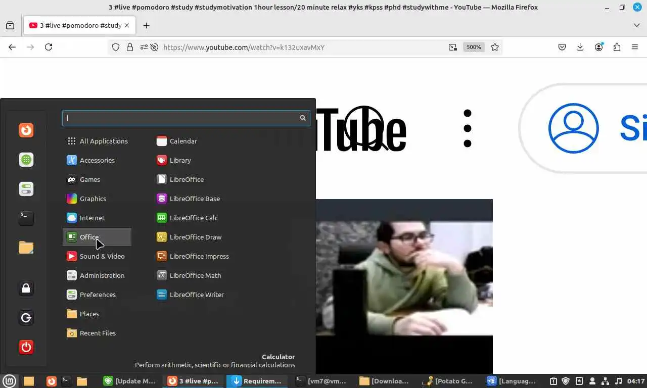
Task: Open site security padlock info
Action: [x=130, y=47]
